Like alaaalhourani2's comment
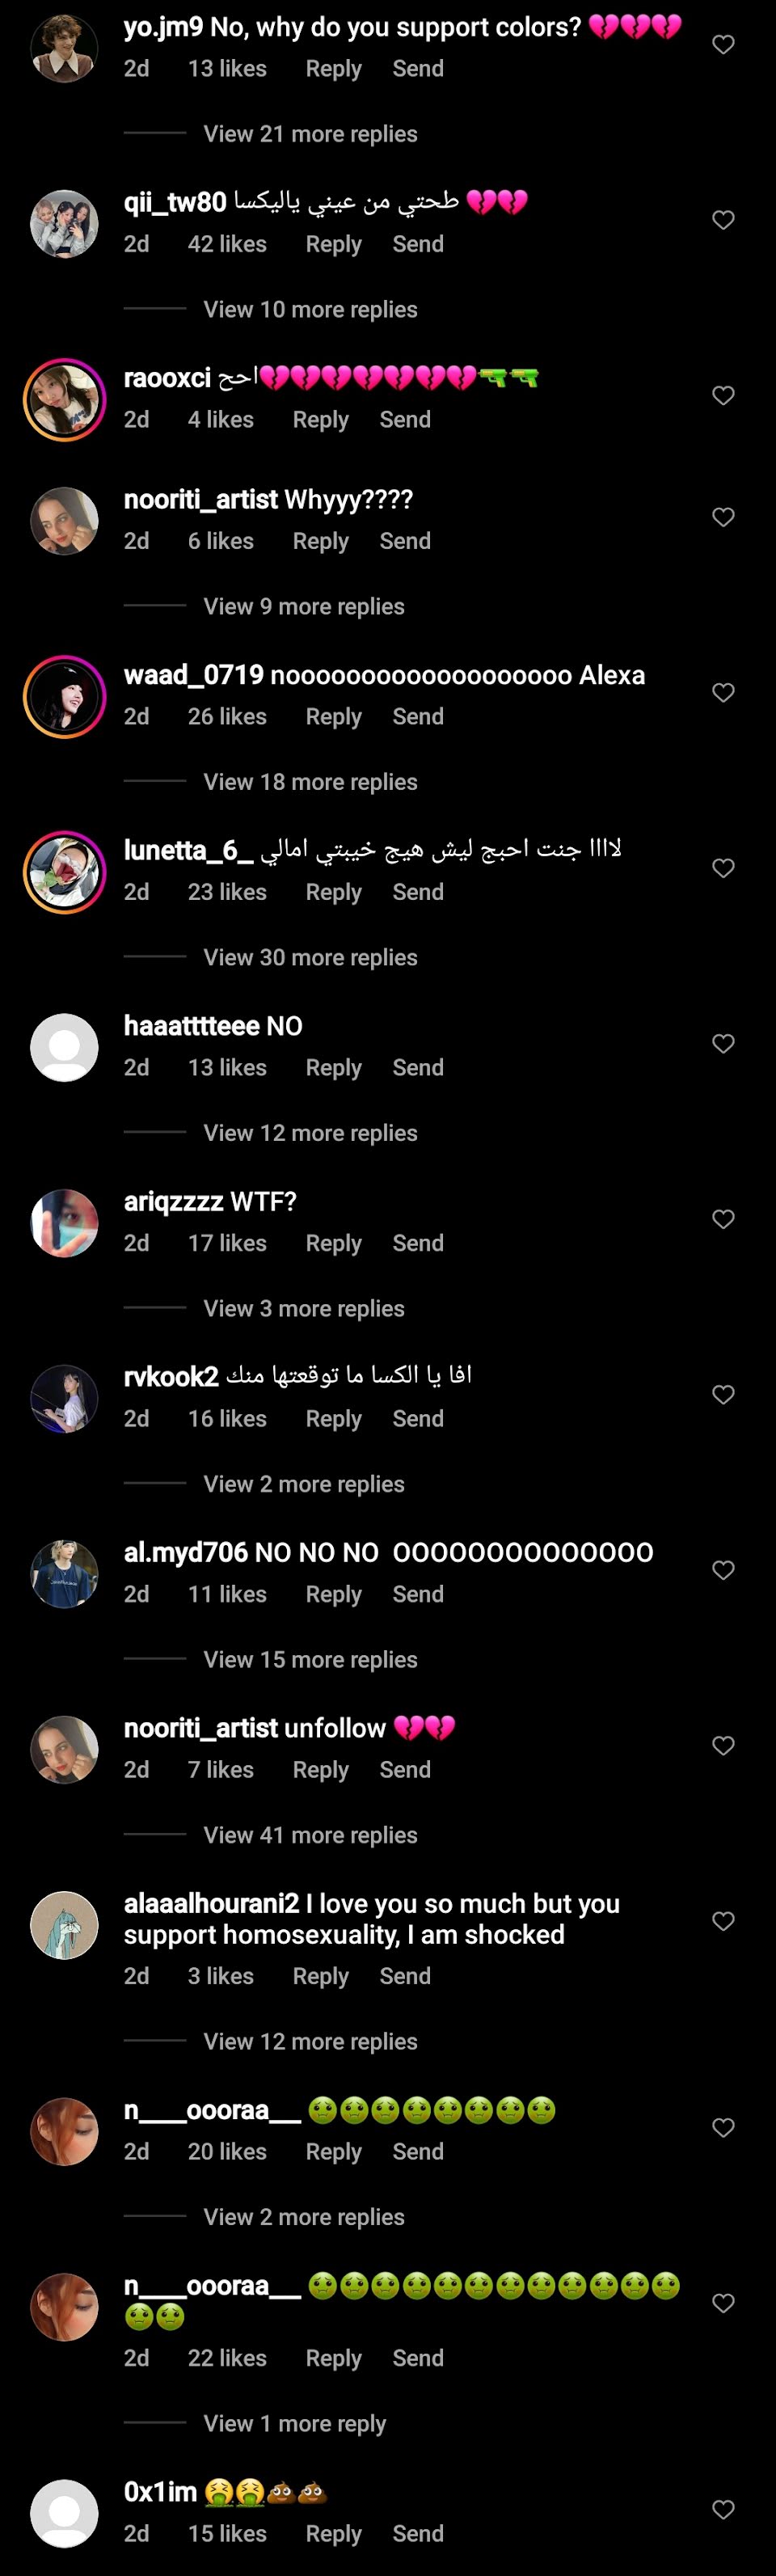The image size is (776, 2576). point(723,1920)
